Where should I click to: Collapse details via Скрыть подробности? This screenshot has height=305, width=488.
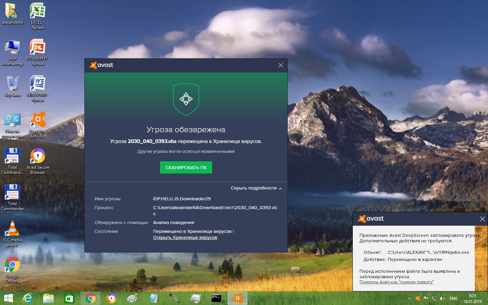click(256, 188)
